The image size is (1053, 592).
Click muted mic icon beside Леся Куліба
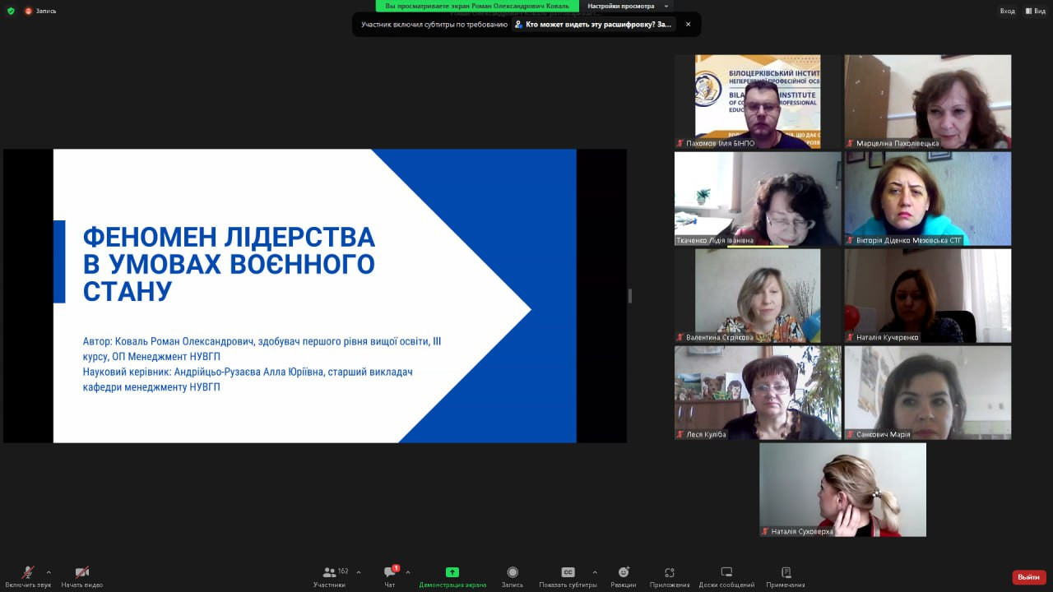point(680,434)
